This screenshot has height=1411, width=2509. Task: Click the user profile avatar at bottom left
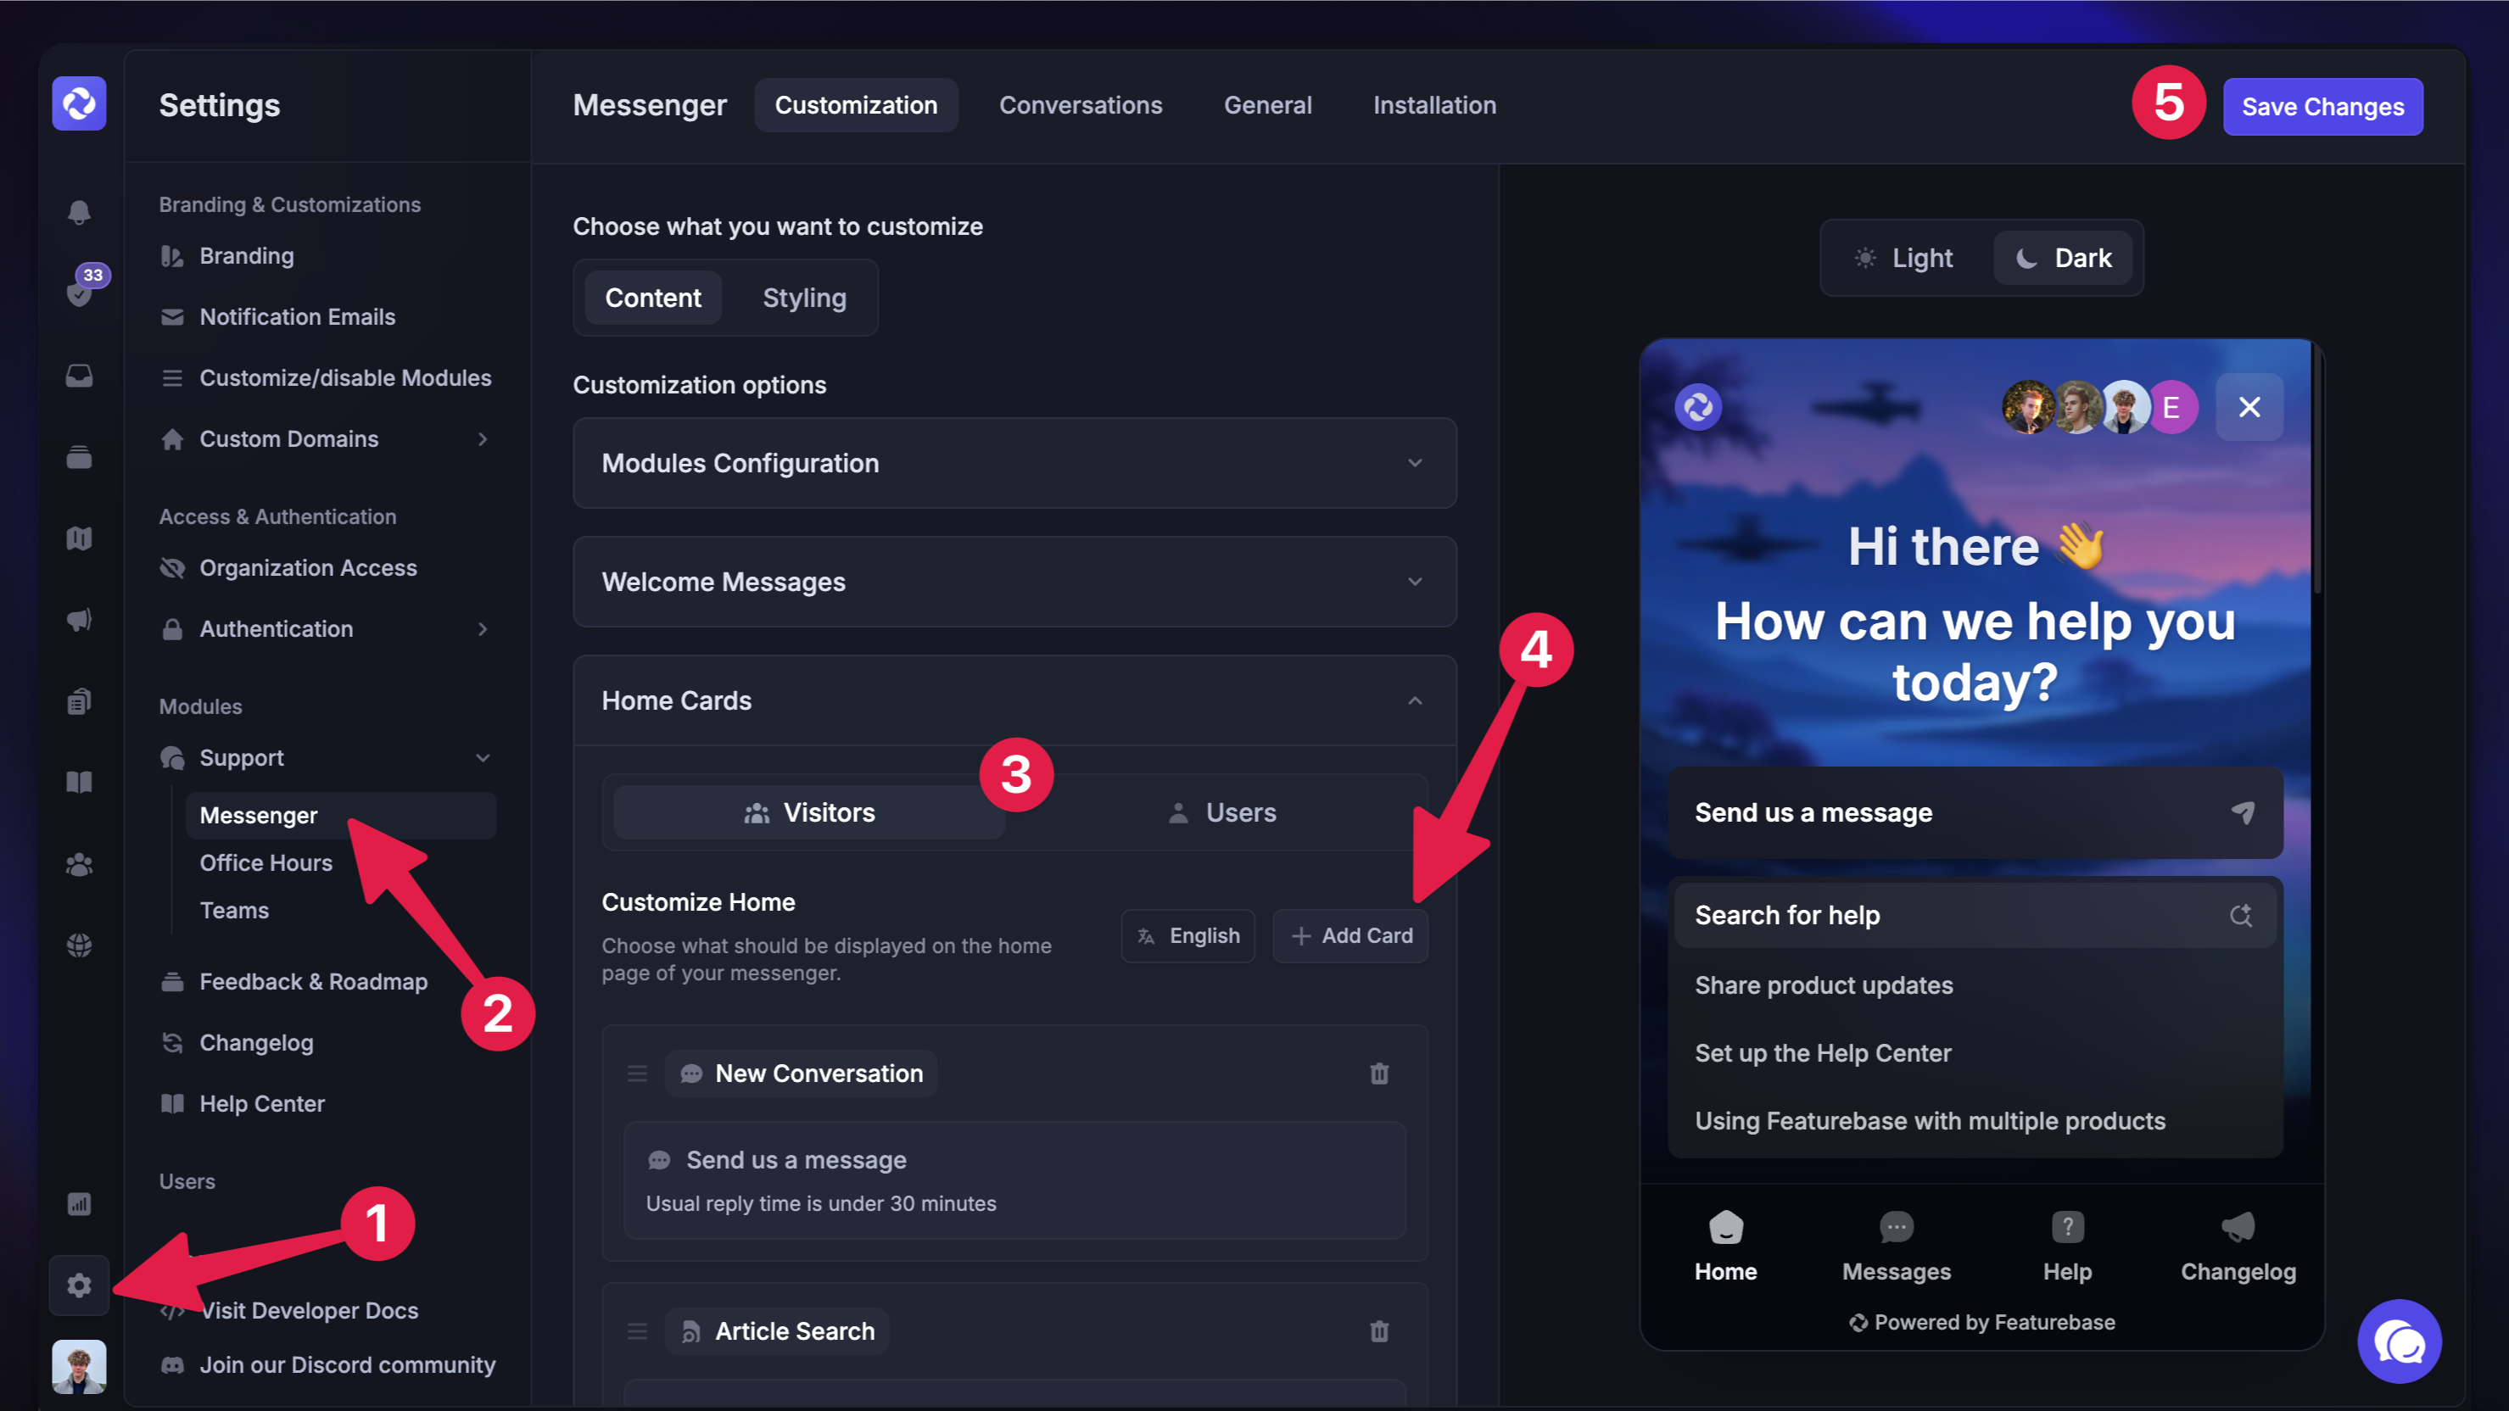(x=79, y=1366)
